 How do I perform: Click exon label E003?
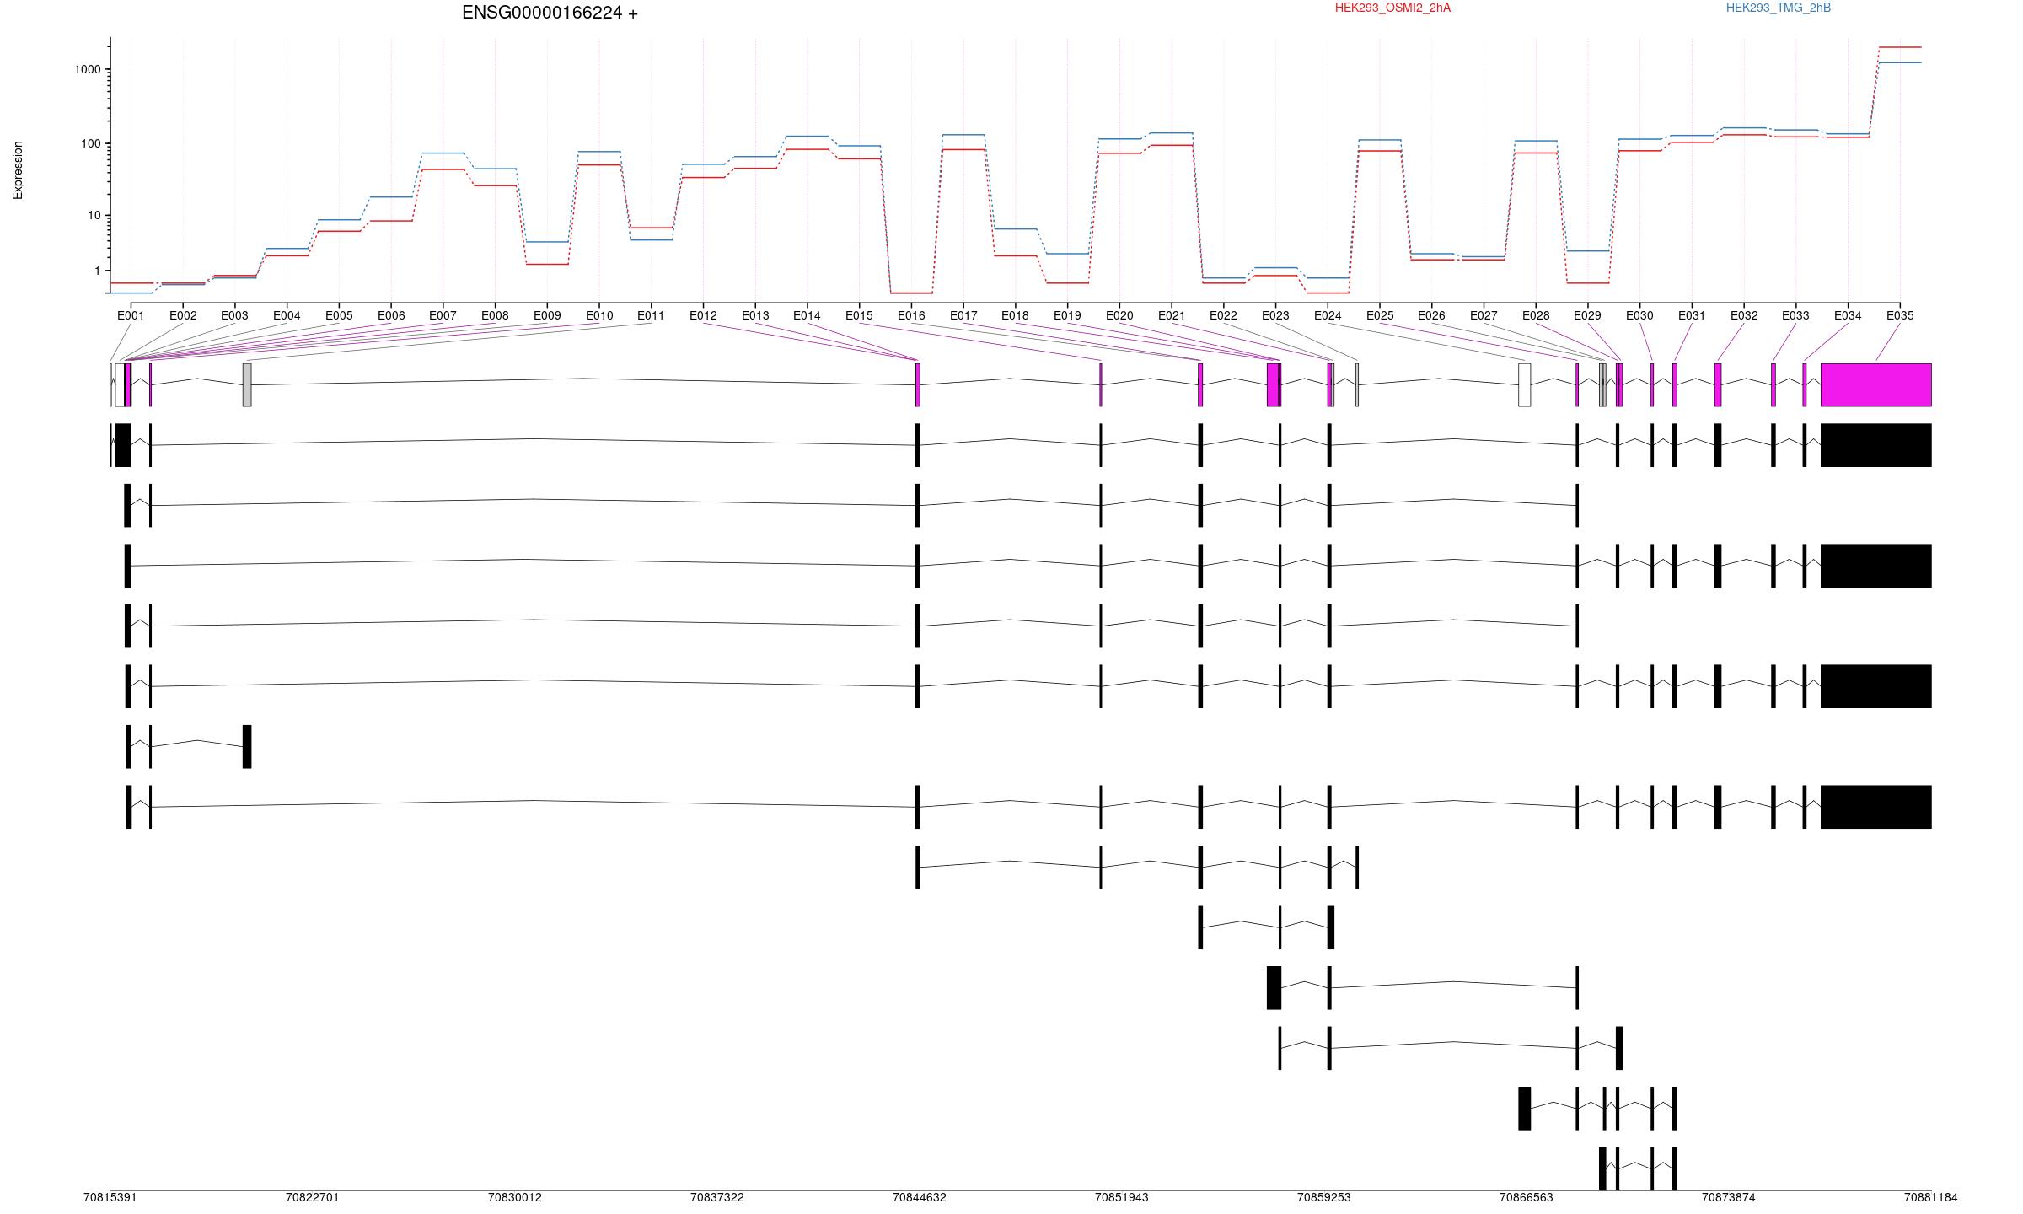click(x=234, y=315)
